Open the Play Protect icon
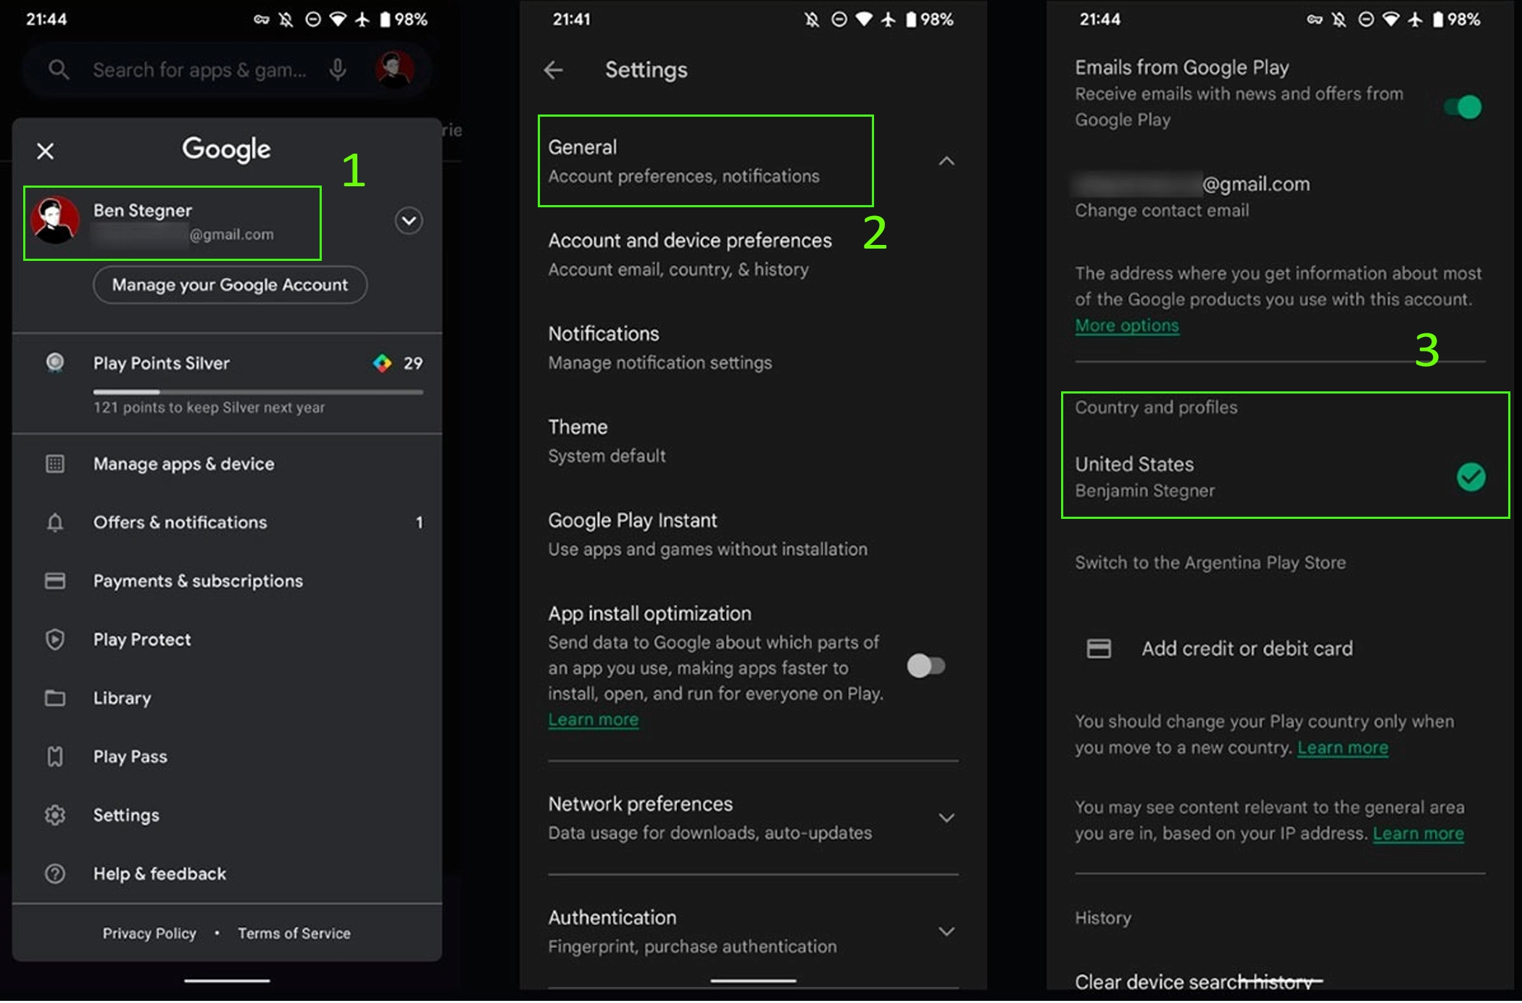Viewport: 1522px width, 1003px height. pyautogui.click(x=54, y=639)
